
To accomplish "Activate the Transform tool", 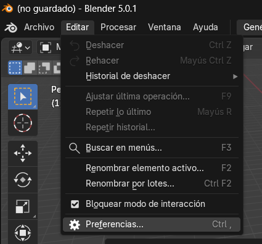I will click(x=23, y=232).
